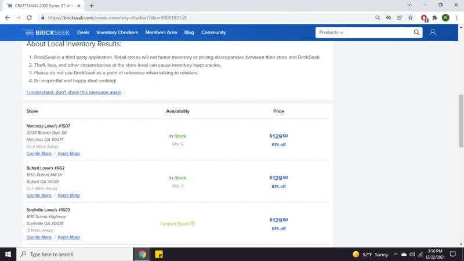Click the zoom magnifier icon in address bar

click(x=378, y=18)
